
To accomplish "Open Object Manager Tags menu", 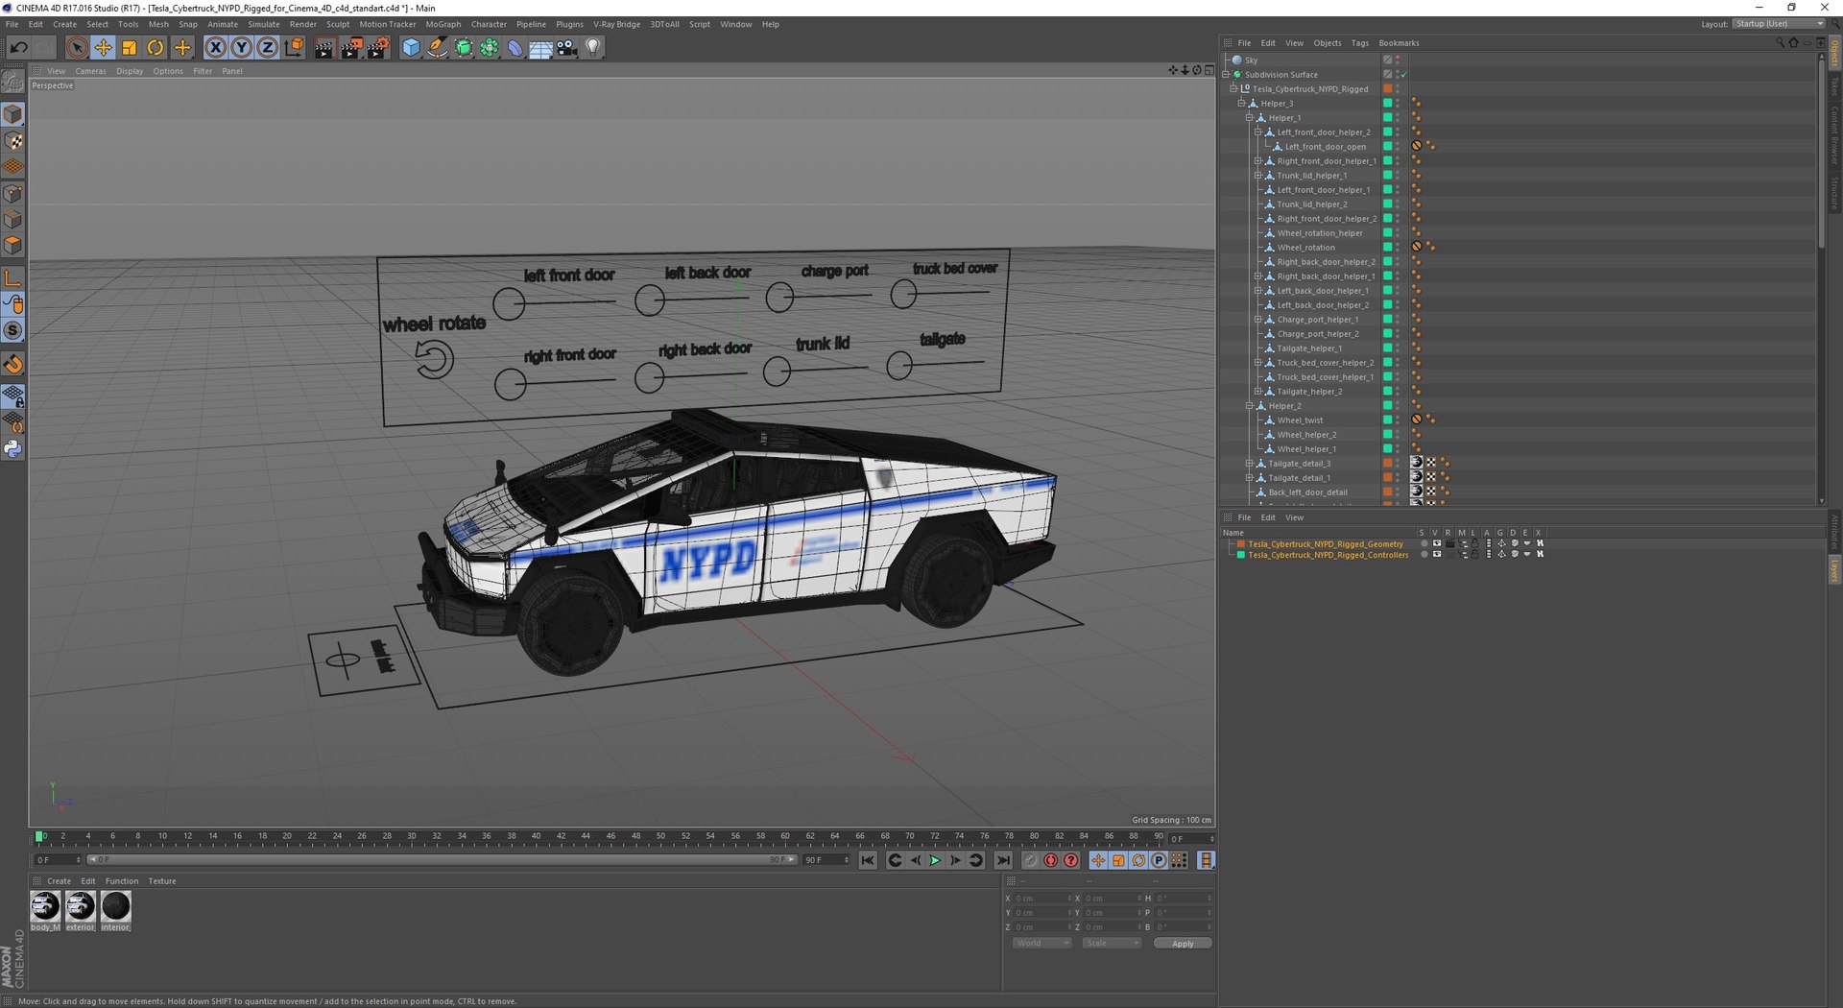I will (1360, 43).
